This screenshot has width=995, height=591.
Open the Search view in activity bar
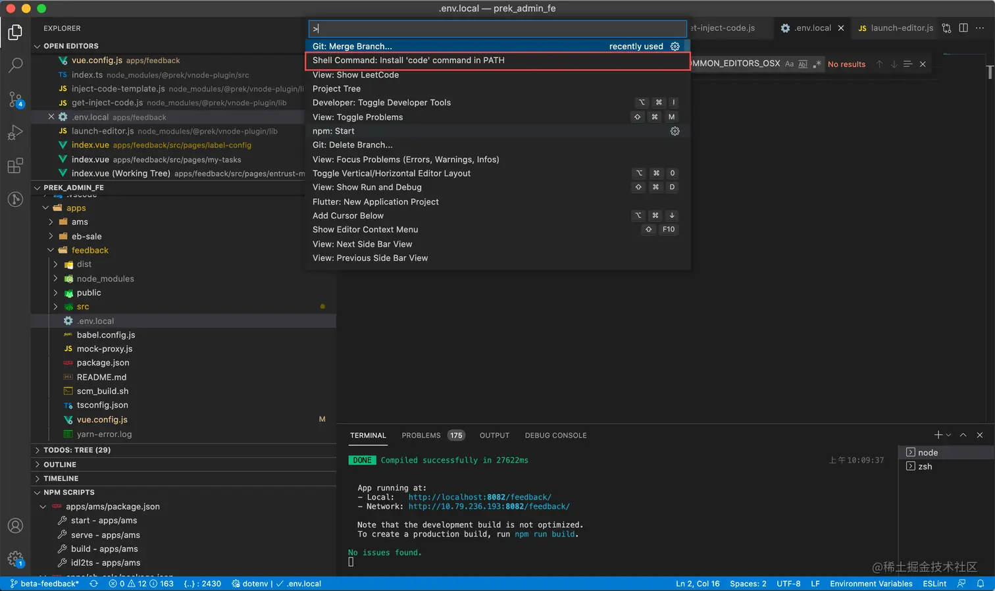15,65
